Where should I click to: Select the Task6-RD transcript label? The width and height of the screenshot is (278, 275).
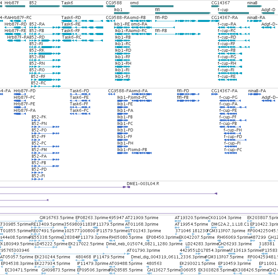tap(71, 18)
